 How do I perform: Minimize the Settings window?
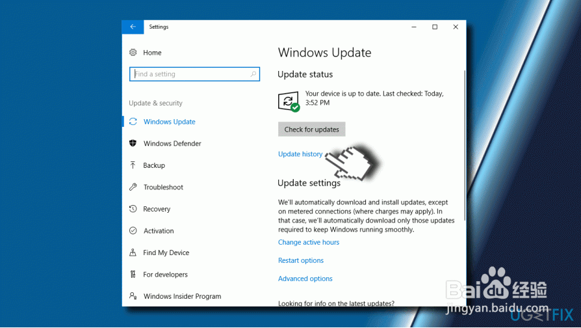pyautogui.click(x=414, y=27)
